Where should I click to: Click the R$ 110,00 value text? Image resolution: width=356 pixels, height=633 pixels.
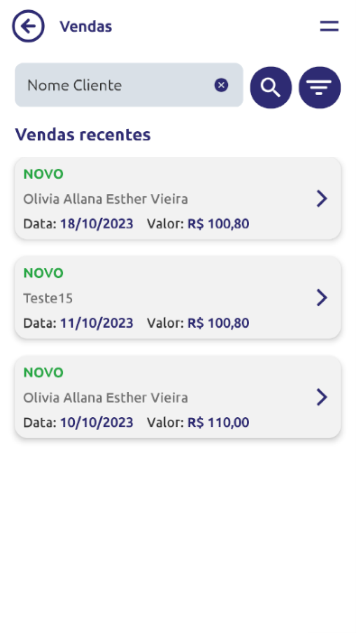pos(218,422)
